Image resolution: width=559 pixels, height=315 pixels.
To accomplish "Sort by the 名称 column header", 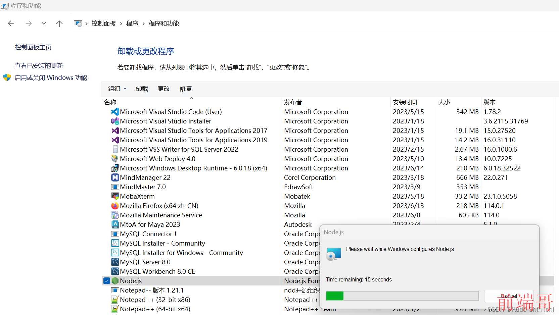I will tap(191, 102).
